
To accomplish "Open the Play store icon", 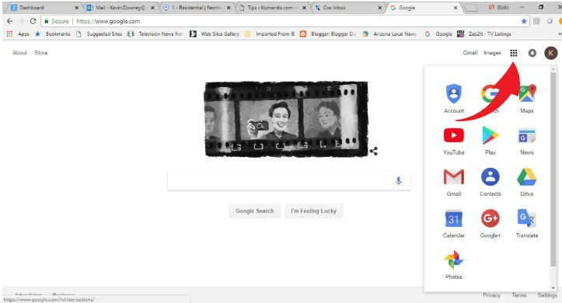I will 490,135.
